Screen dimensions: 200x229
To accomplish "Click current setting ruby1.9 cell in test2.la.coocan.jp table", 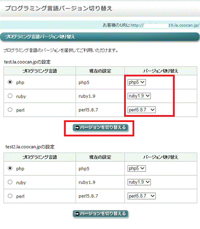I will tap(100, 182).
